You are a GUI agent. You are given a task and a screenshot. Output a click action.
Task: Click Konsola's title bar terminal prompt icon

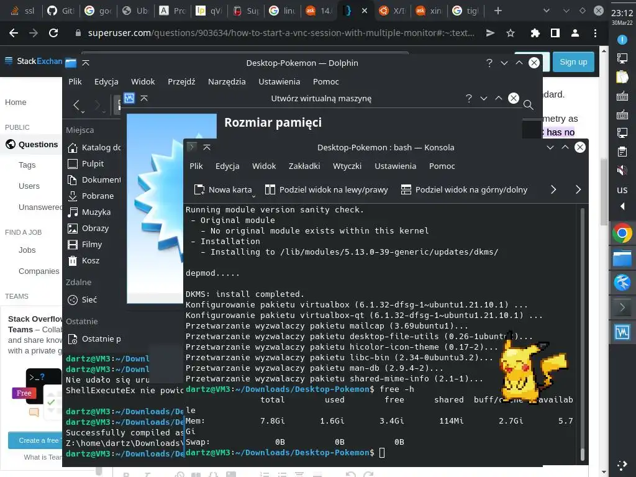pyautogui.click(x=192, y=147)
